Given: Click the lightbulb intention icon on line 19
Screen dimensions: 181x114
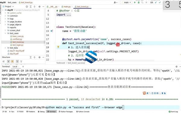Looking at the screenshot, I should [58, 47].
